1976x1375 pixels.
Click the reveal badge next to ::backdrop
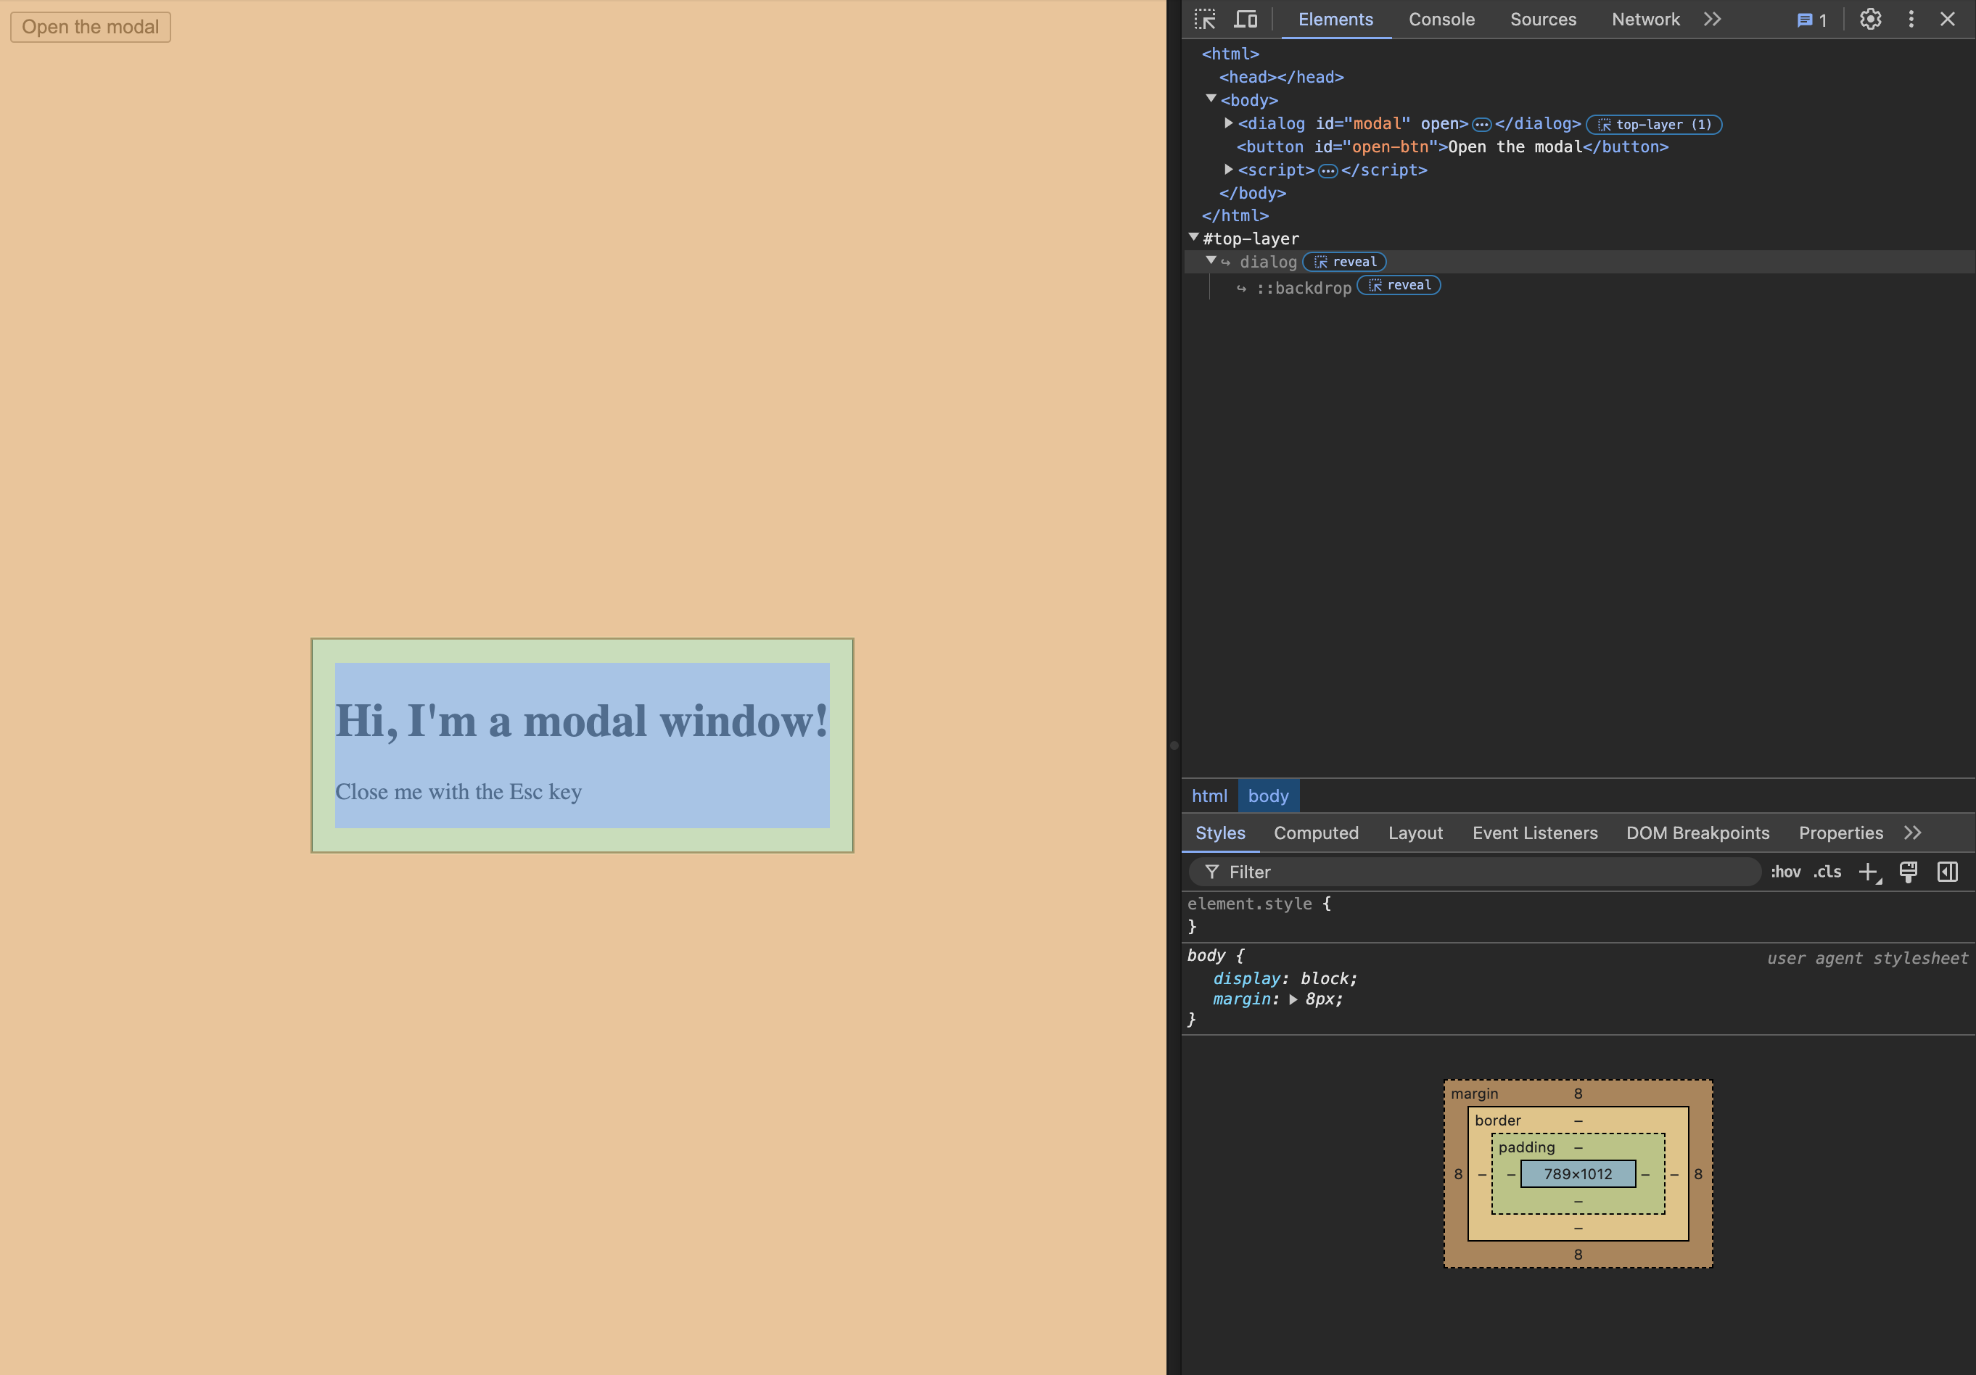tap(1399, 286)
